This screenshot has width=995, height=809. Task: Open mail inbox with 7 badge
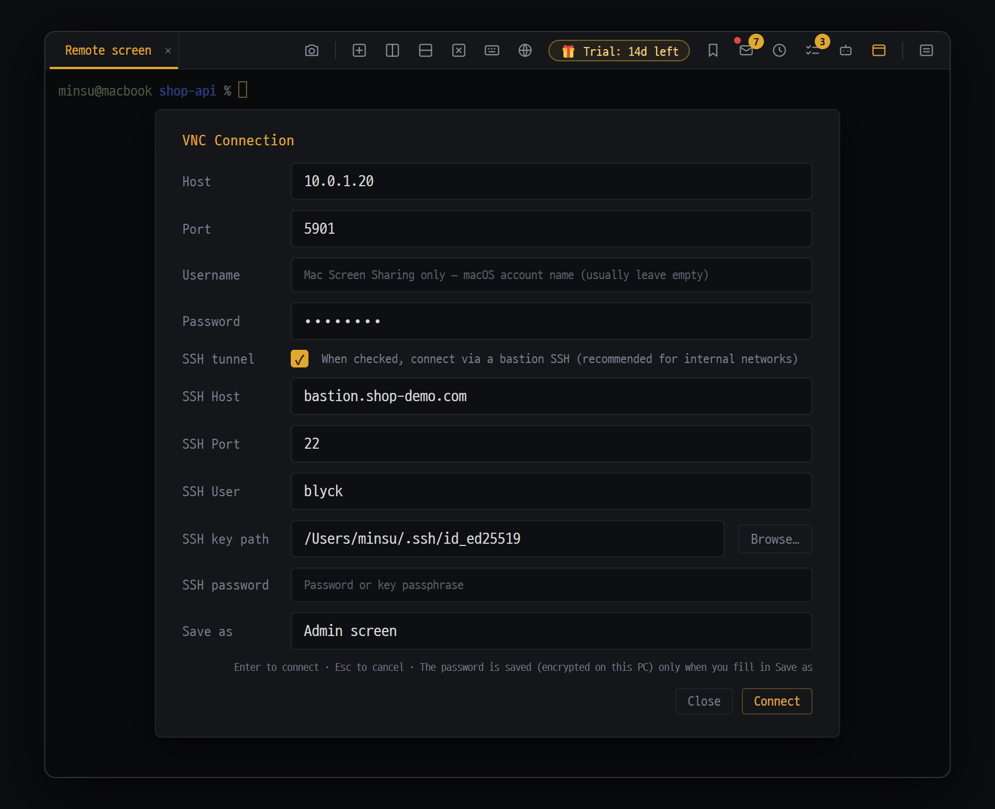746,51
